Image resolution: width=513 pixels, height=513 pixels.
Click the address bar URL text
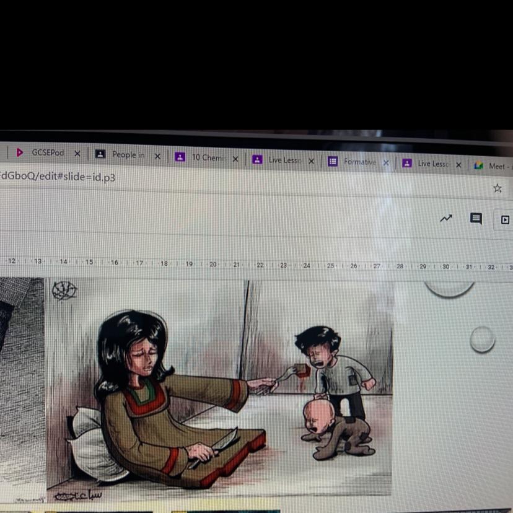coord(58,177)
